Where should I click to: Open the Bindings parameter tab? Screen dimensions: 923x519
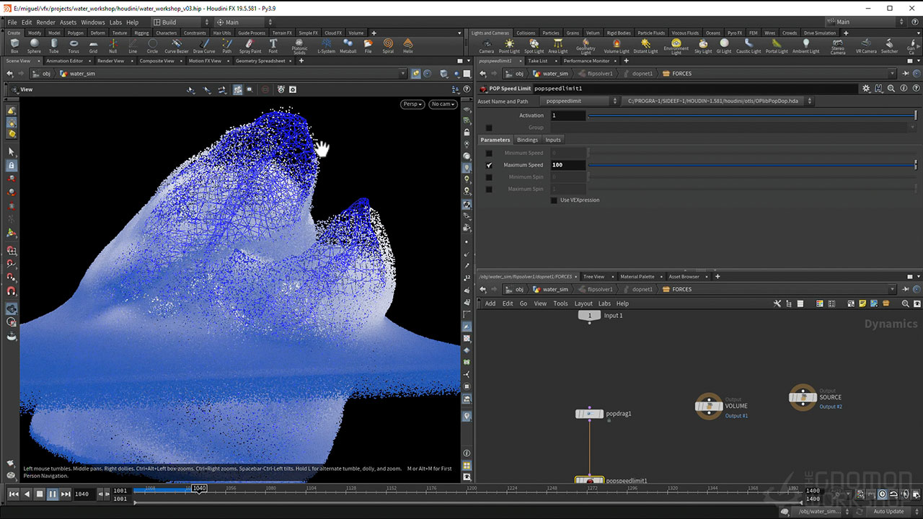coord(527,140)
